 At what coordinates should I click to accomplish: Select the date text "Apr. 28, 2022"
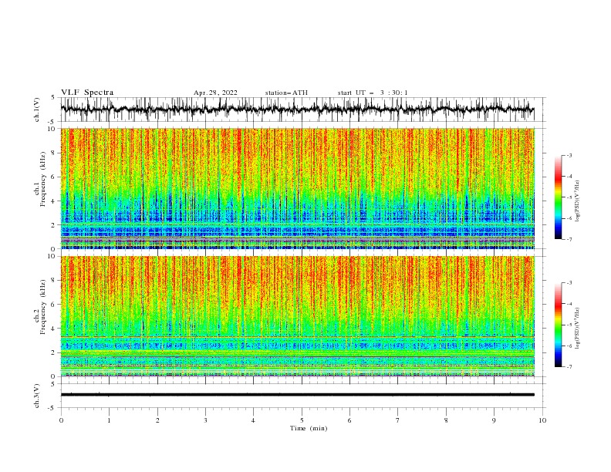[215, 93]
